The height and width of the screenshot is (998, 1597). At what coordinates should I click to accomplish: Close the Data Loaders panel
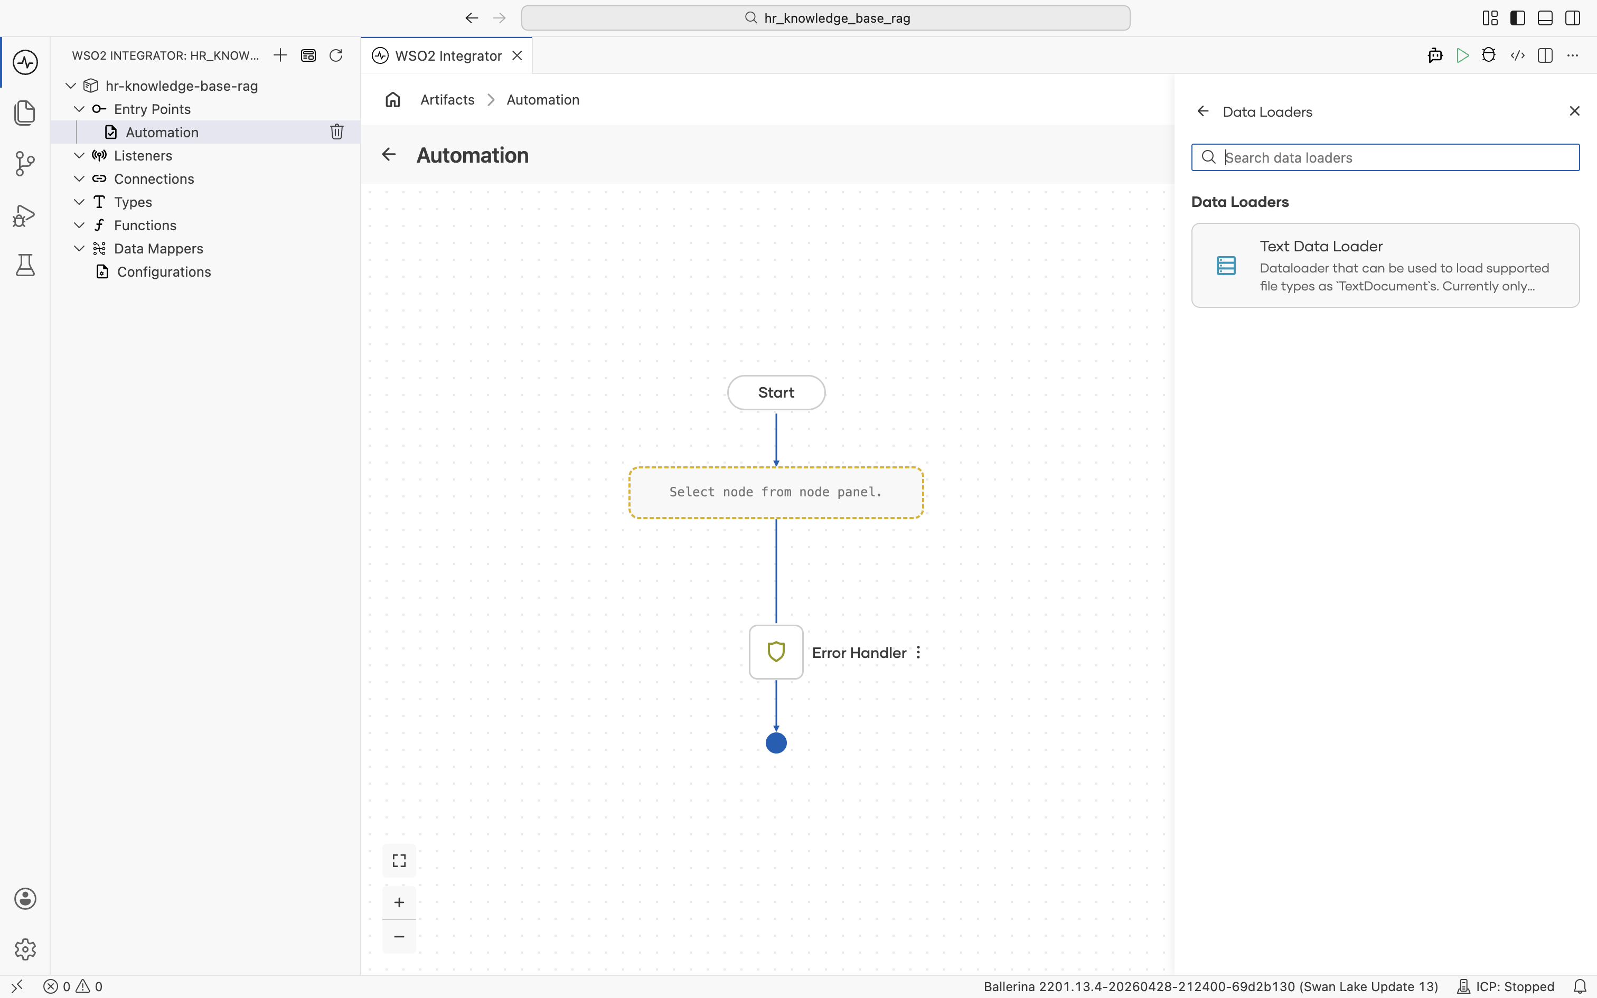[x=1575, y=111]
